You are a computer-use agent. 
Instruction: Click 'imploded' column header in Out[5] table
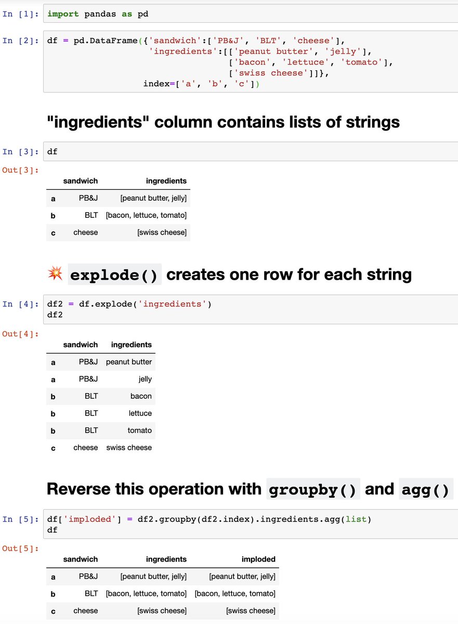pos(258,560)
